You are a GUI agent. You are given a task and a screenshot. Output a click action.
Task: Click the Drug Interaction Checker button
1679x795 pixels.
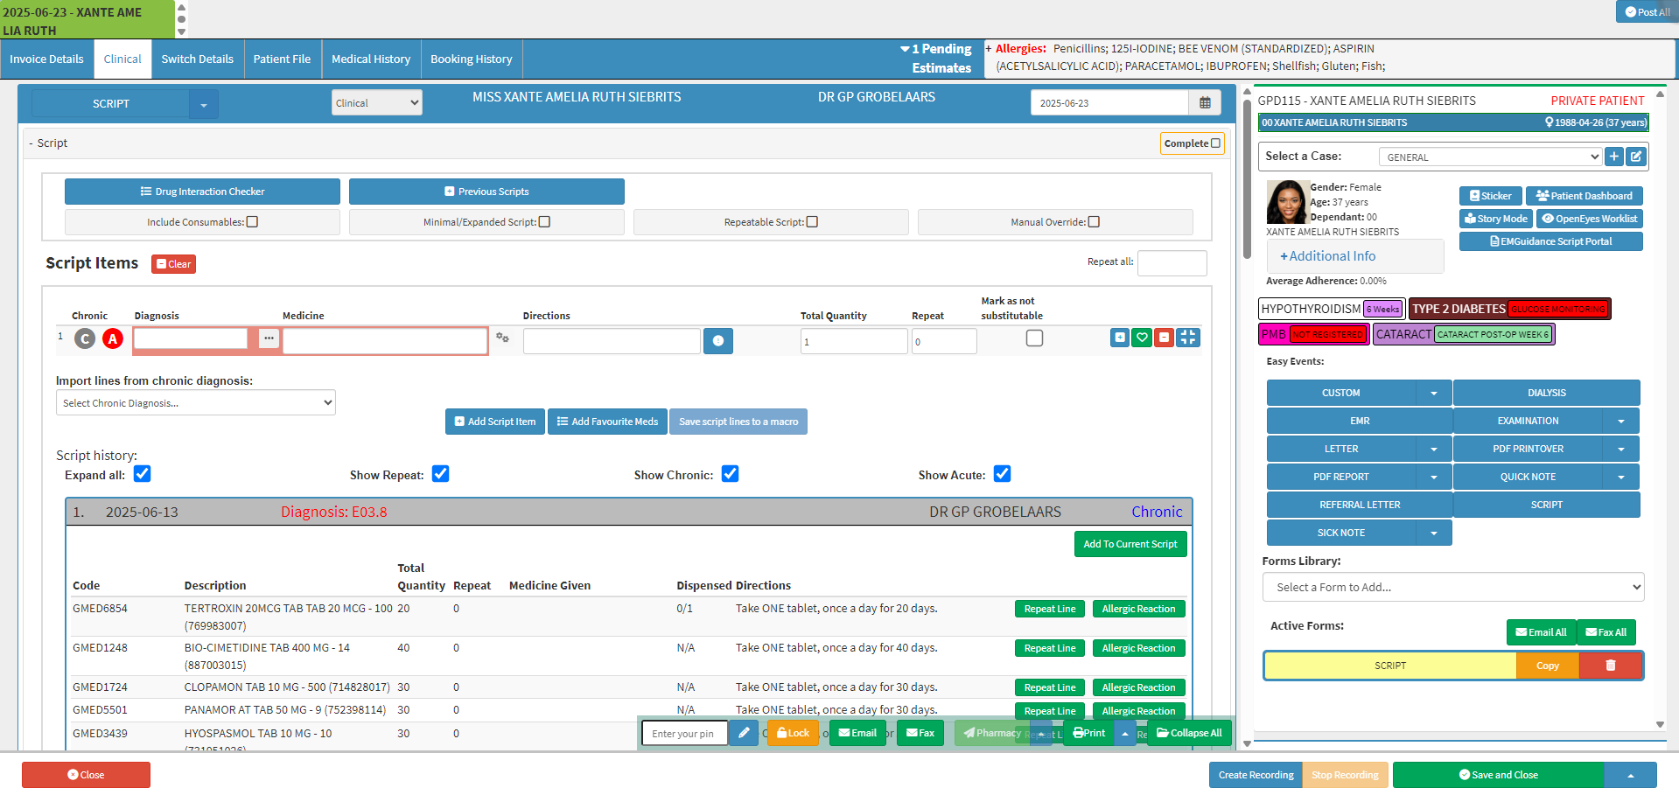click(x=202, y=192)
